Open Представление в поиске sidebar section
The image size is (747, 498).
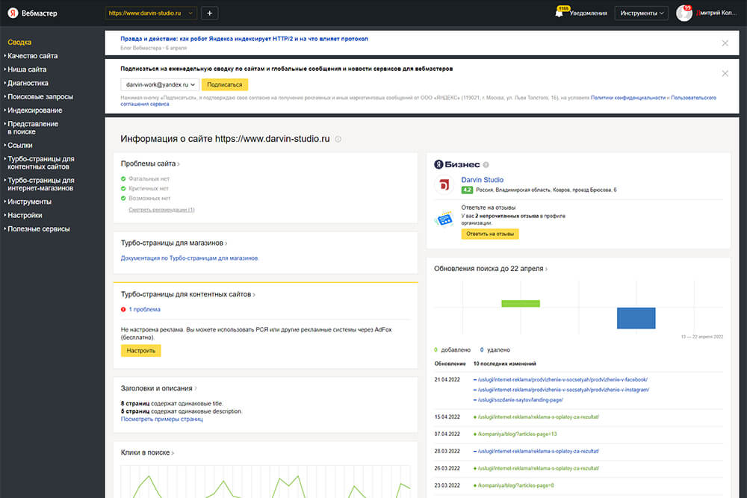click(32, 128)
